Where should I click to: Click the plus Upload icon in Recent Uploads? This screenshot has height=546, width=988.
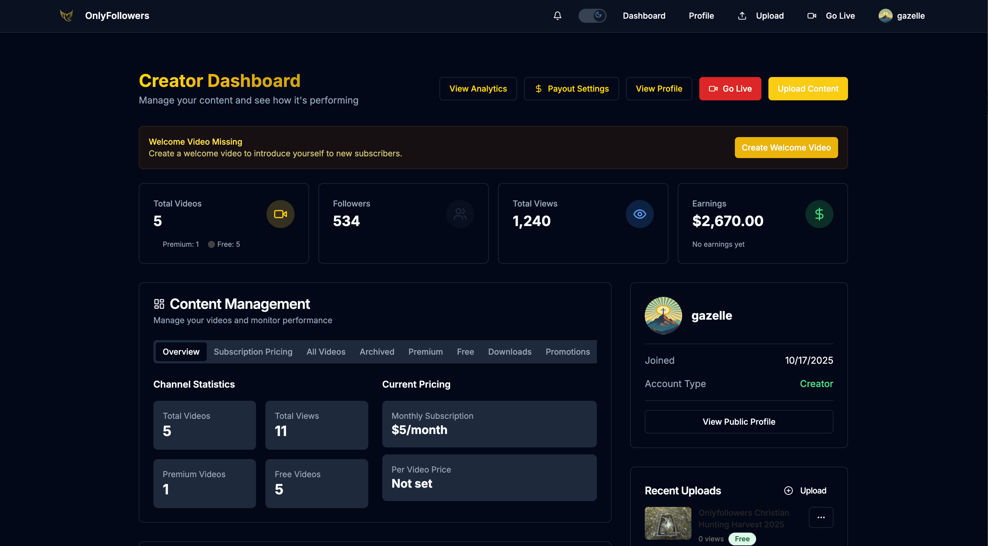point(789,490)
